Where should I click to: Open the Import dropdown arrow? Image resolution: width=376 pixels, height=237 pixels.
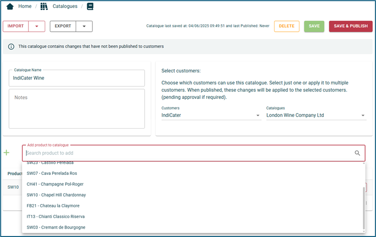[37, 26]
